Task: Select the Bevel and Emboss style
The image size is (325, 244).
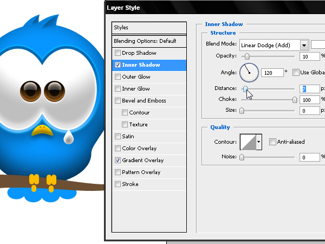Action: coord(144,101)
